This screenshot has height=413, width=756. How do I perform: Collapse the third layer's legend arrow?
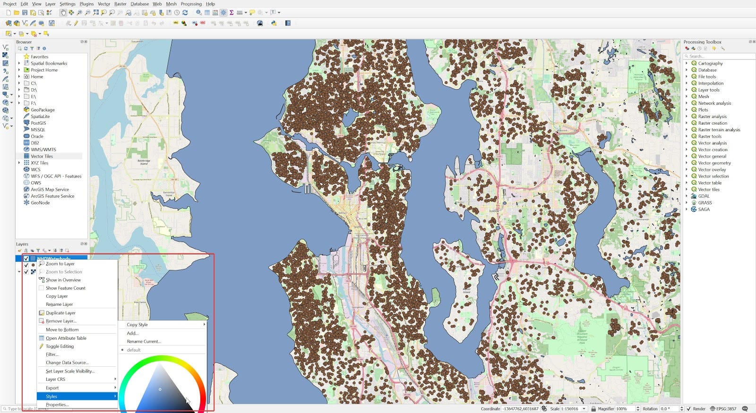[19, 272]
